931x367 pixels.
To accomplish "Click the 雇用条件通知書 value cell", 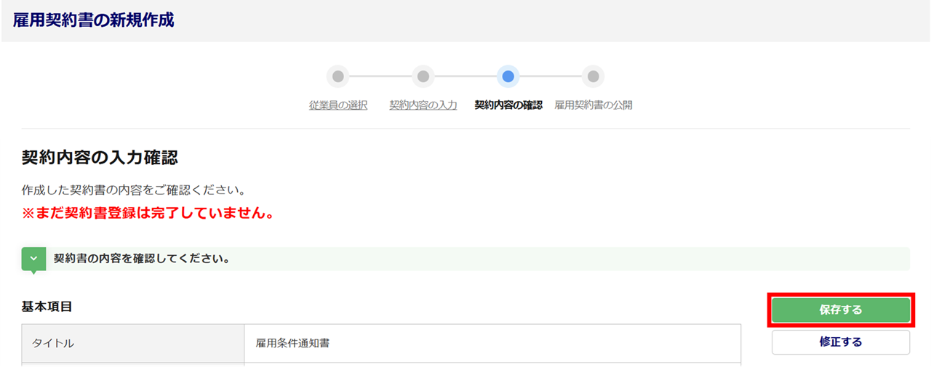I will 492,343.
